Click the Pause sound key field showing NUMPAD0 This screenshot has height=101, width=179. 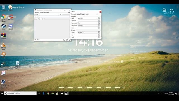click(88, 33)
